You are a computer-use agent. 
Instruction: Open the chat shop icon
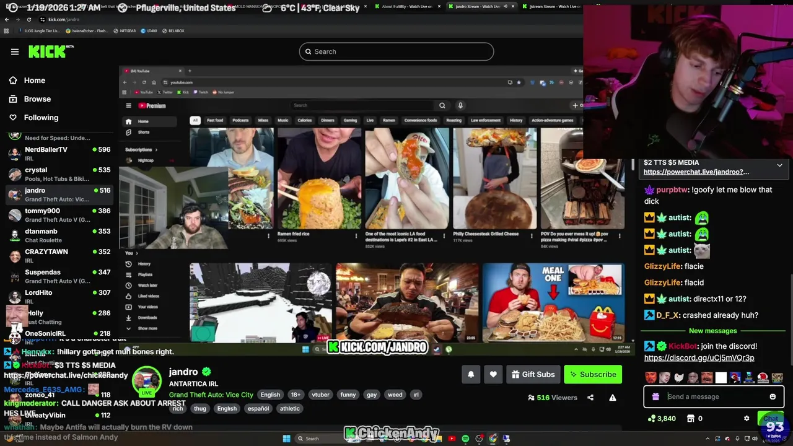click(x=691, y=419)
